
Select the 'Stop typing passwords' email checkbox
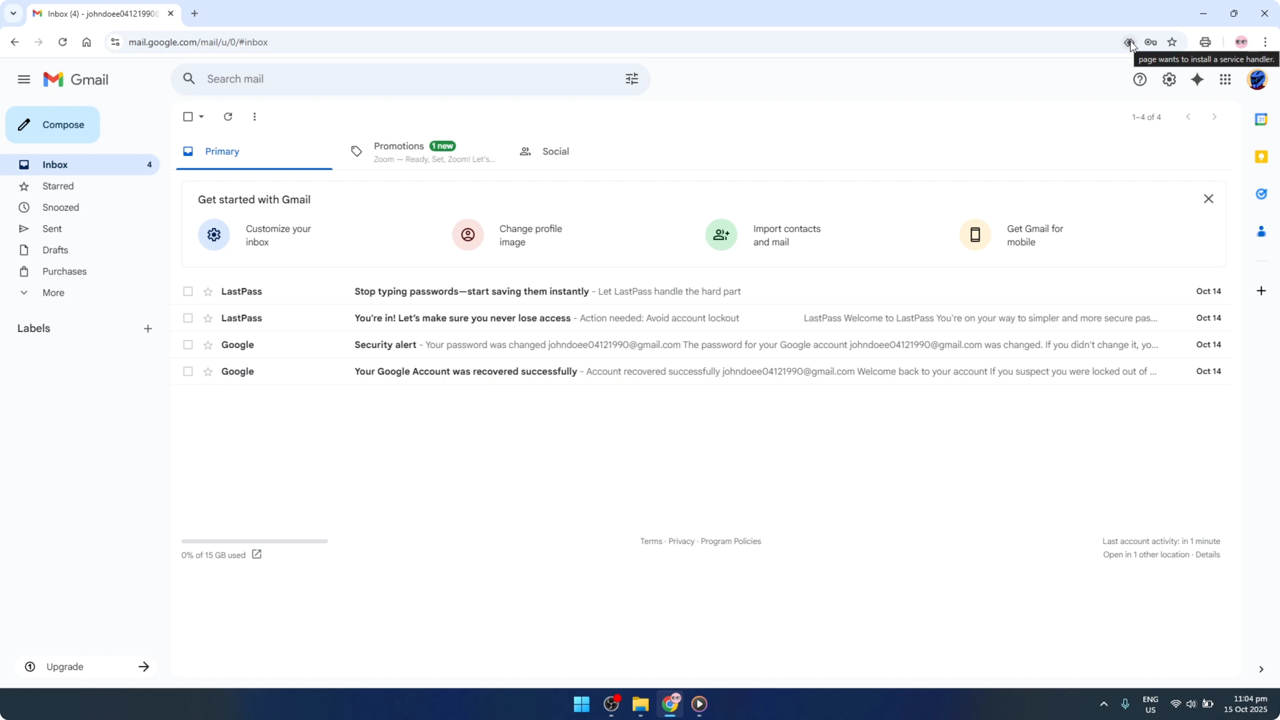188,292
